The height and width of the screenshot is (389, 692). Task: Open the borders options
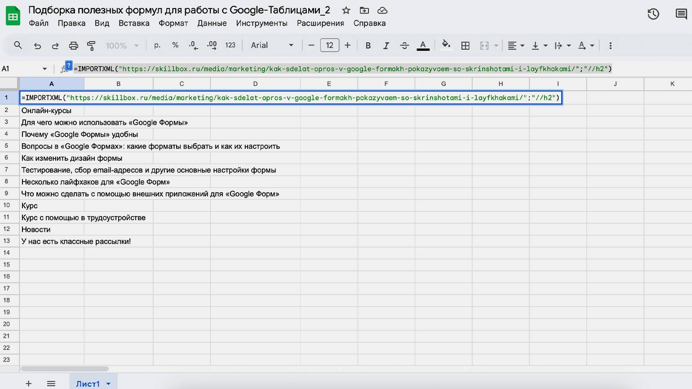pyautogui.click(x=466, y=45)
